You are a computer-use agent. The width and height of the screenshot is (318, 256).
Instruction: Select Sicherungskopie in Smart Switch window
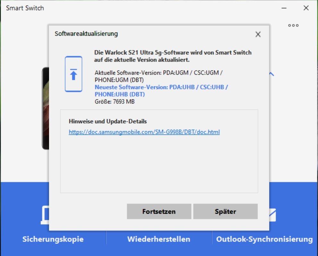(x=53, y=239)
